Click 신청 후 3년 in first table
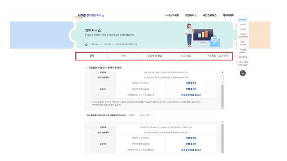Image resolution: width=287 pixels, height=161 pixels. 191,89
